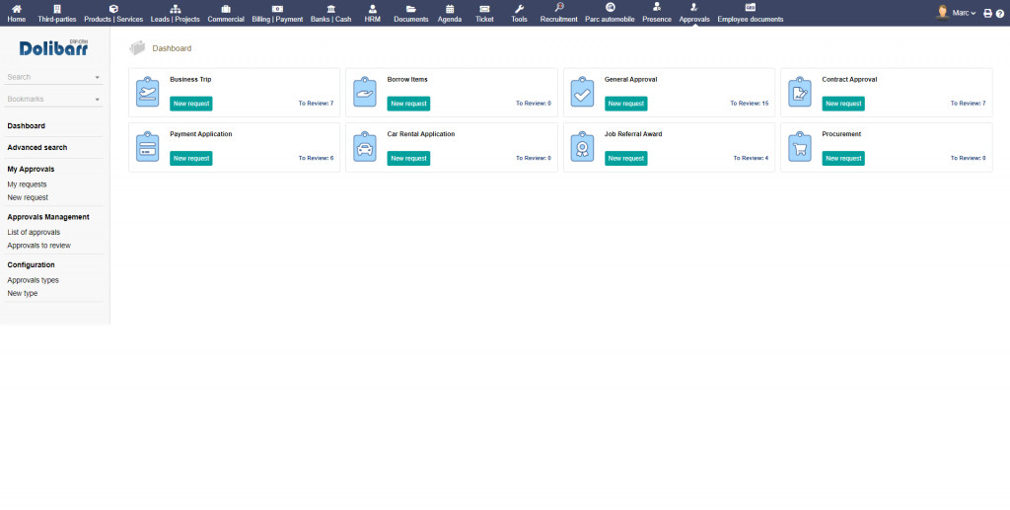Screen dimensions: 1010x510
Task: Open Configuration section
Action: click(31, 264)
